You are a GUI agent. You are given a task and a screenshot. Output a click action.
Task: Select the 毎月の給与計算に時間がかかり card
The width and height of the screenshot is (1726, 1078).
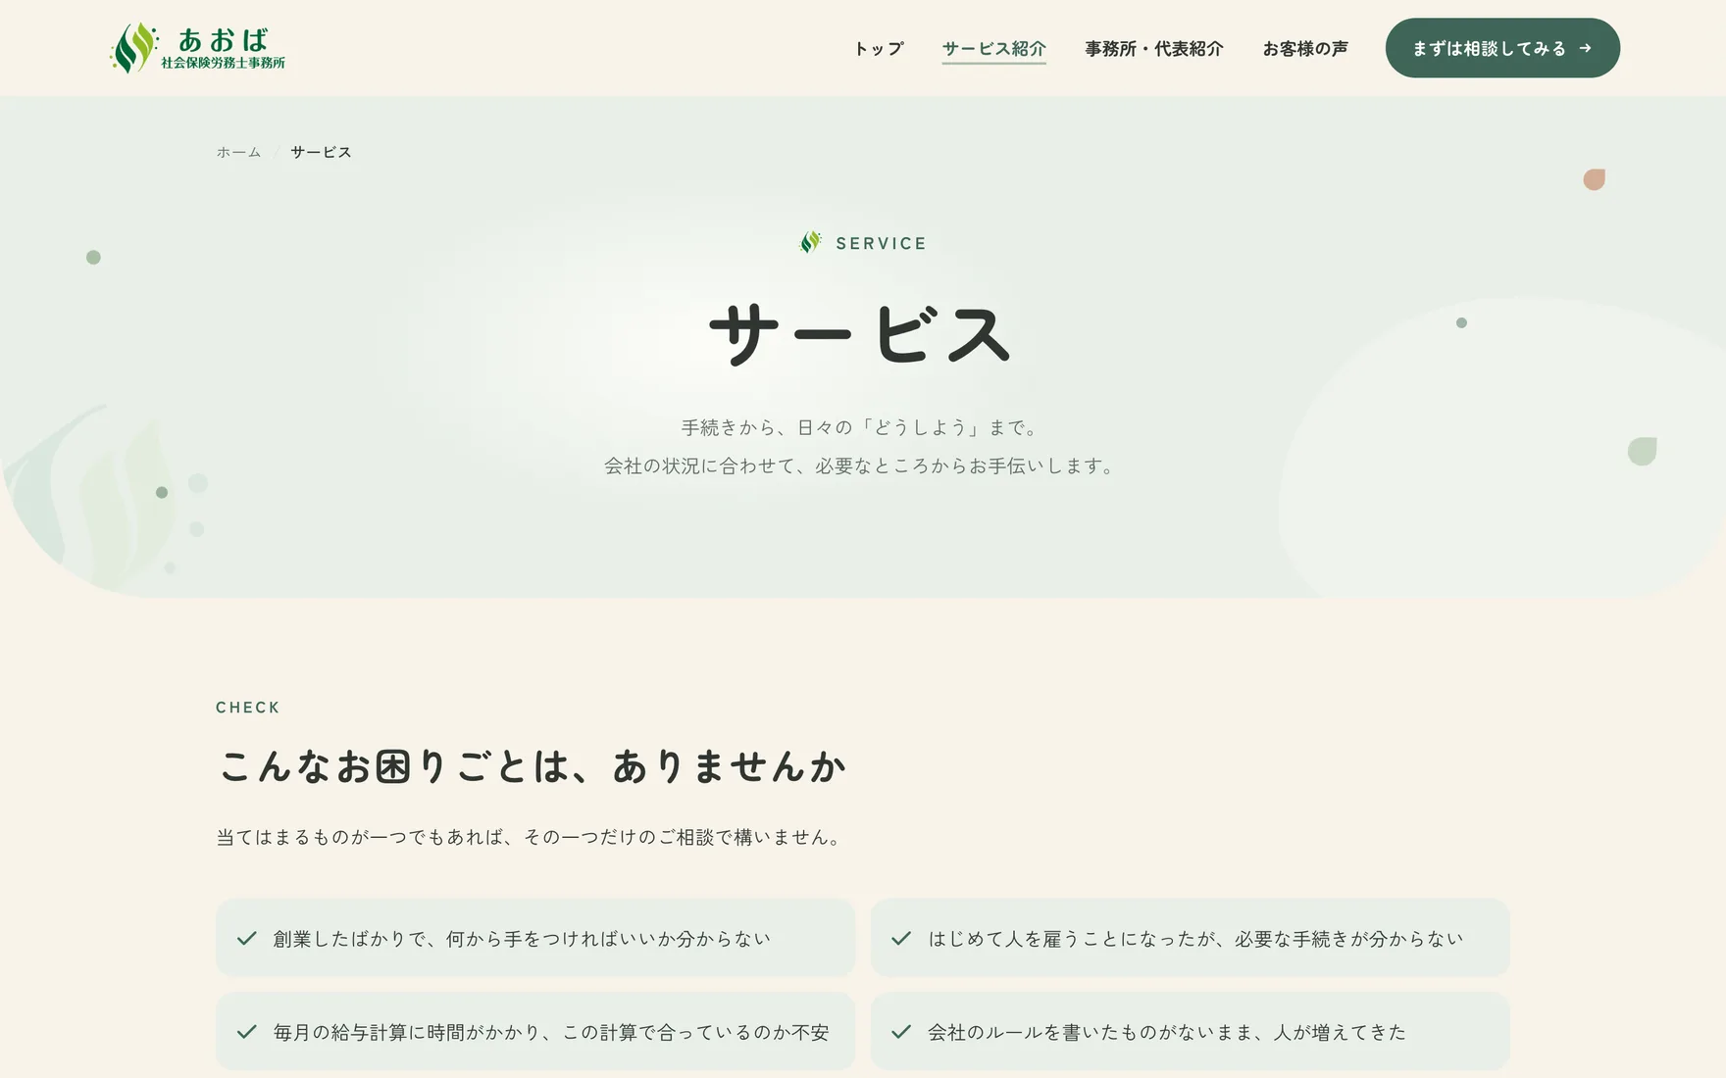535,1031
